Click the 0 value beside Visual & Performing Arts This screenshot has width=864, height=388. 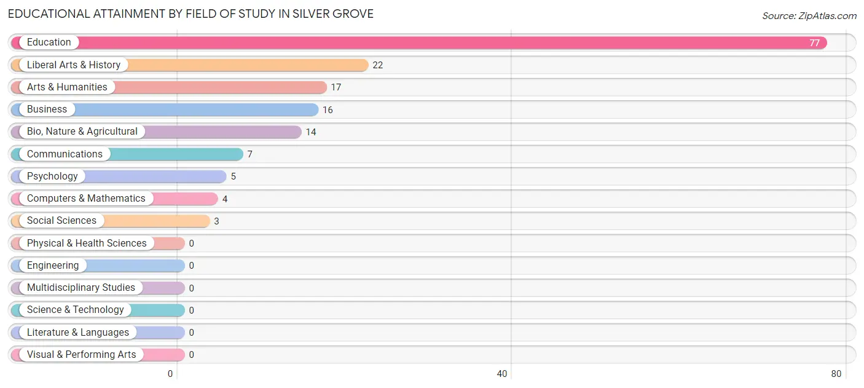coord(192,355)
